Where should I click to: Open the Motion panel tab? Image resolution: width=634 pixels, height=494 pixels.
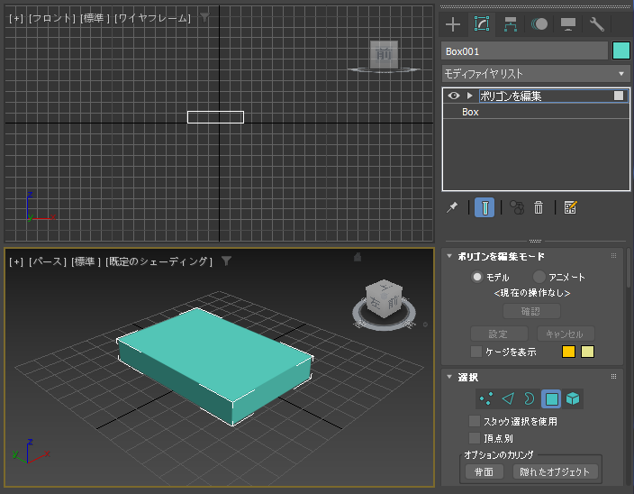[x=539, y=24]
